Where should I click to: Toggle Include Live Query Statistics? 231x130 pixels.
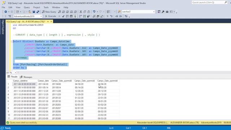84,16
